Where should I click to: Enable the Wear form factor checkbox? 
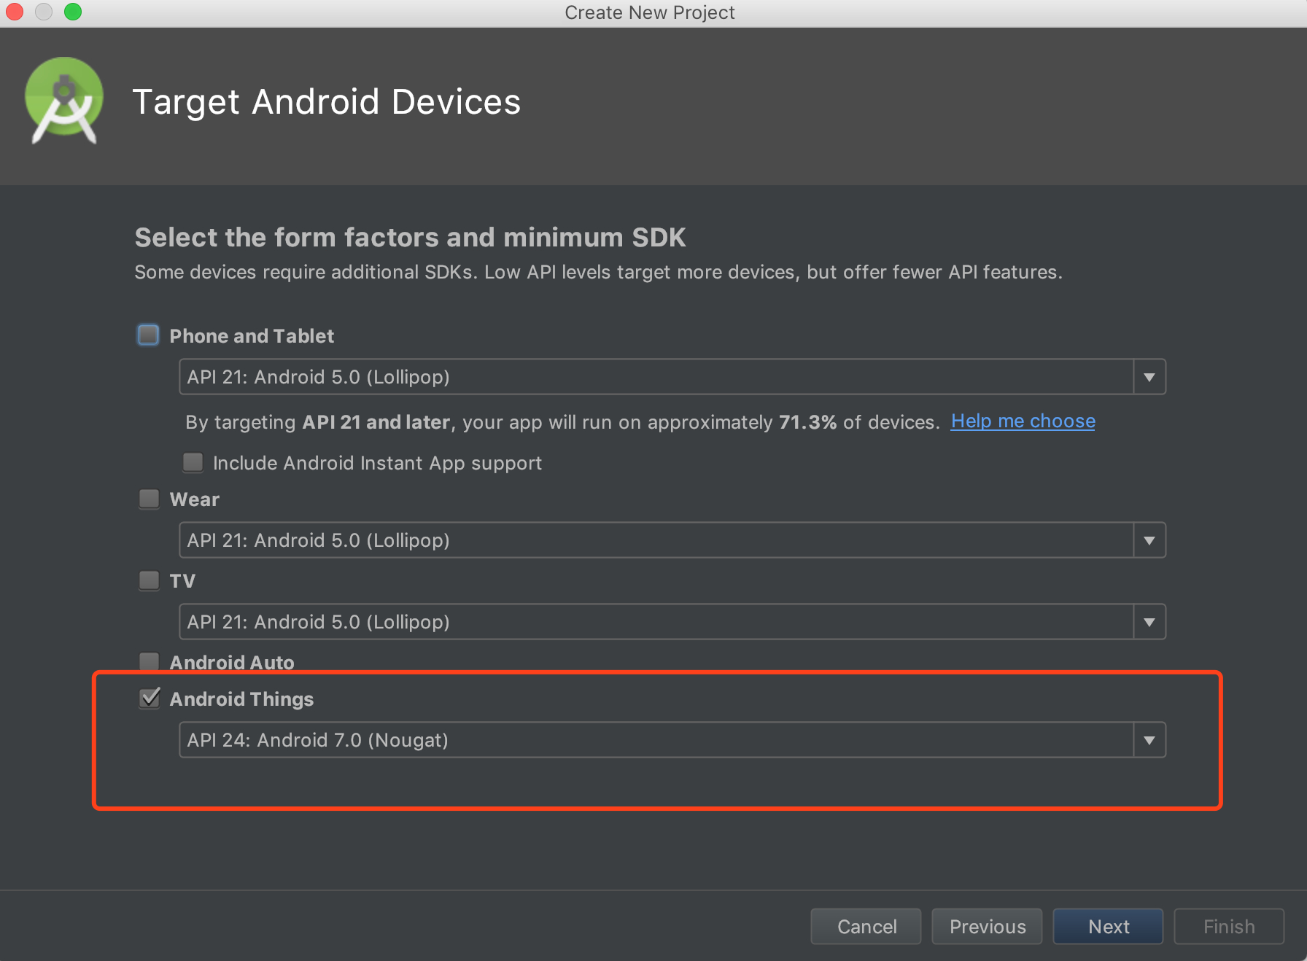(149, 499)
